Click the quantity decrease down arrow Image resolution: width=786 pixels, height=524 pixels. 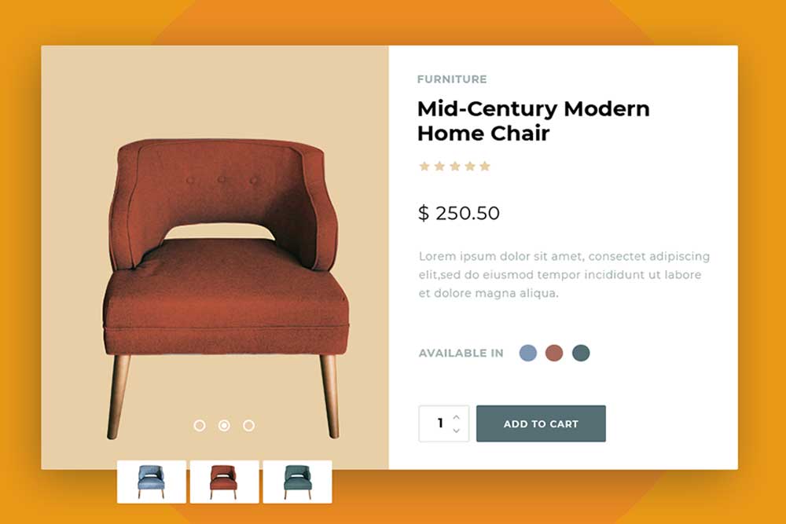pos(456,431)
